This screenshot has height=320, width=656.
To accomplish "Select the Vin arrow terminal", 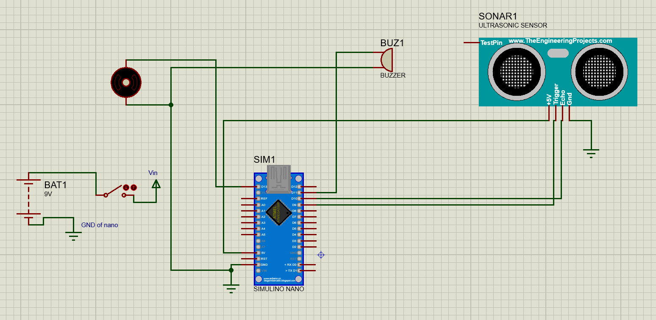I will (156, 183).
